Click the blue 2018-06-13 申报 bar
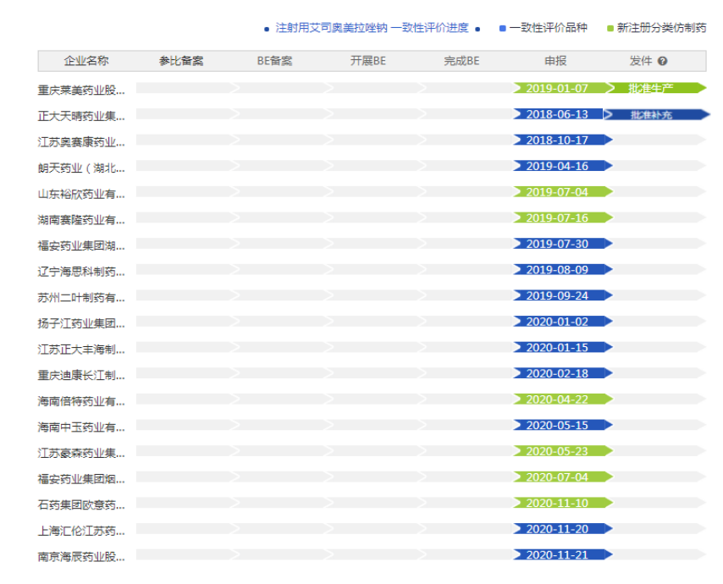The image size is (723, 584). 558,114
